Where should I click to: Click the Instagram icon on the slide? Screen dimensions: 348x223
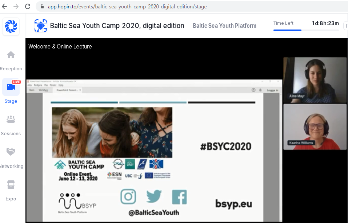[128, 196]
